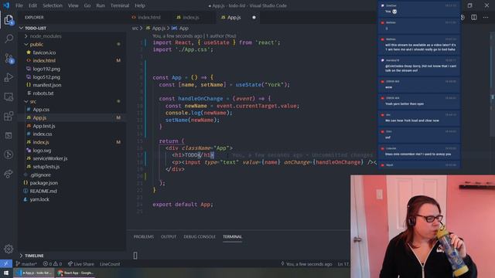
Task: Switch to the OUTPUT panel tab
Action: pos(169,237)
